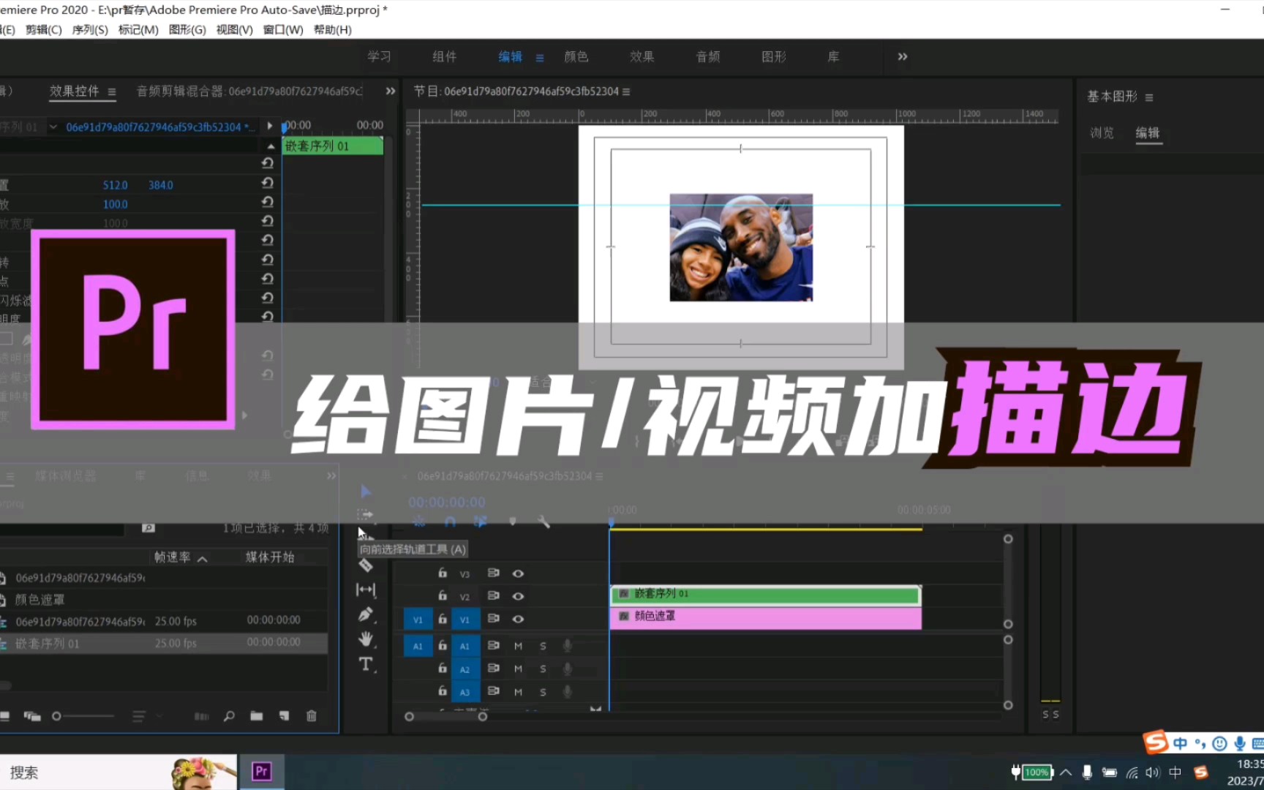Select the Razor tool

(x=365, y=565)
